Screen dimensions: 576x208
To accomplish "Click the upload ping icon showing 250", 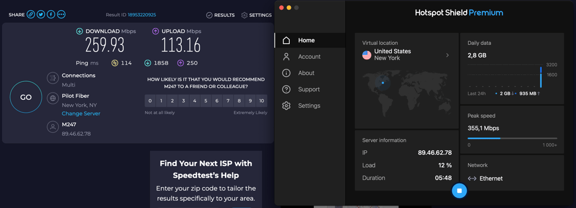I will pos(181,63).
